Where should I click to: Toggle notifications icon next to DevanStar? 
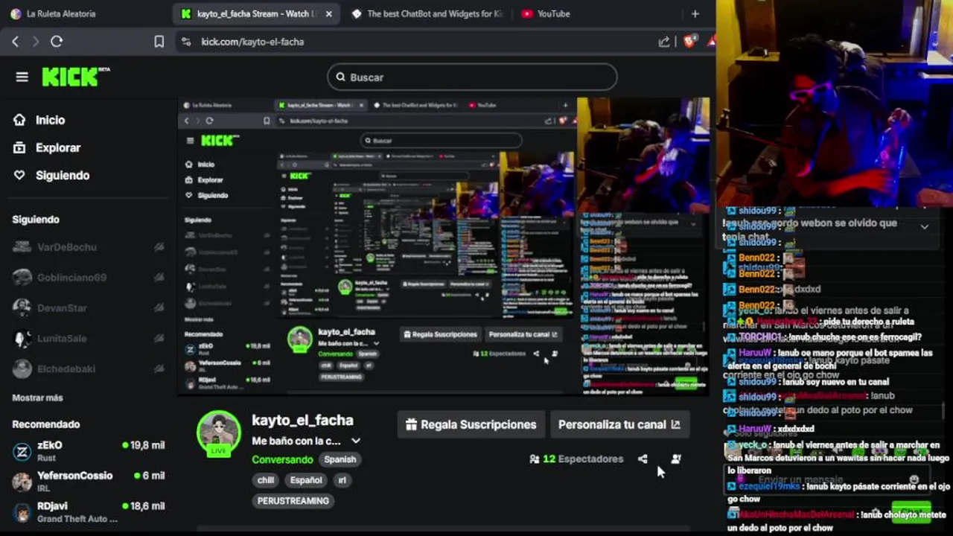(x=159, y=307)
